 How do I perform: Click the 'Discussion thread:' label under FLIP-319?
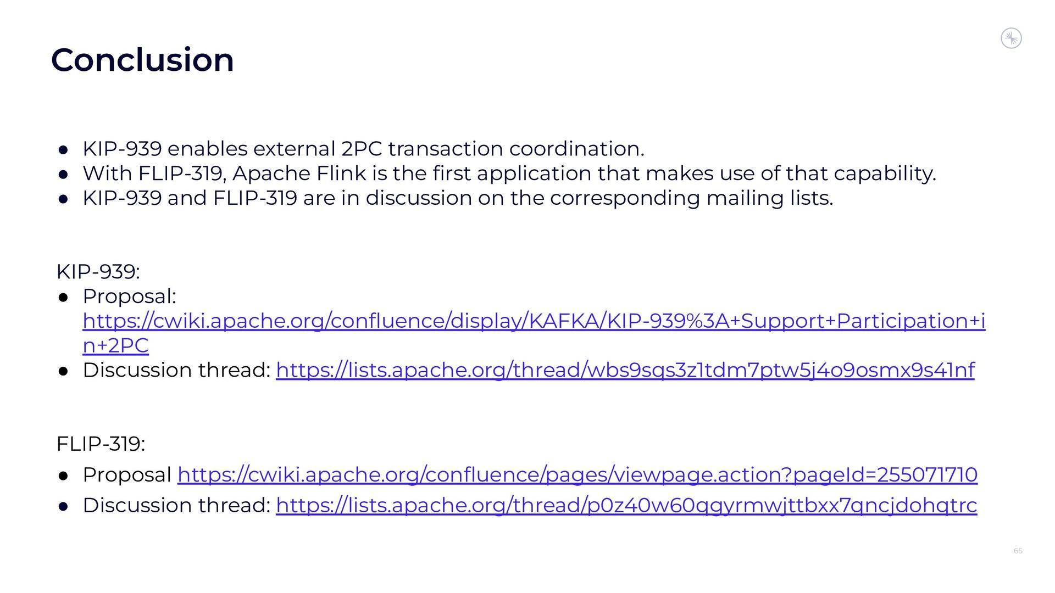(176, 505)
